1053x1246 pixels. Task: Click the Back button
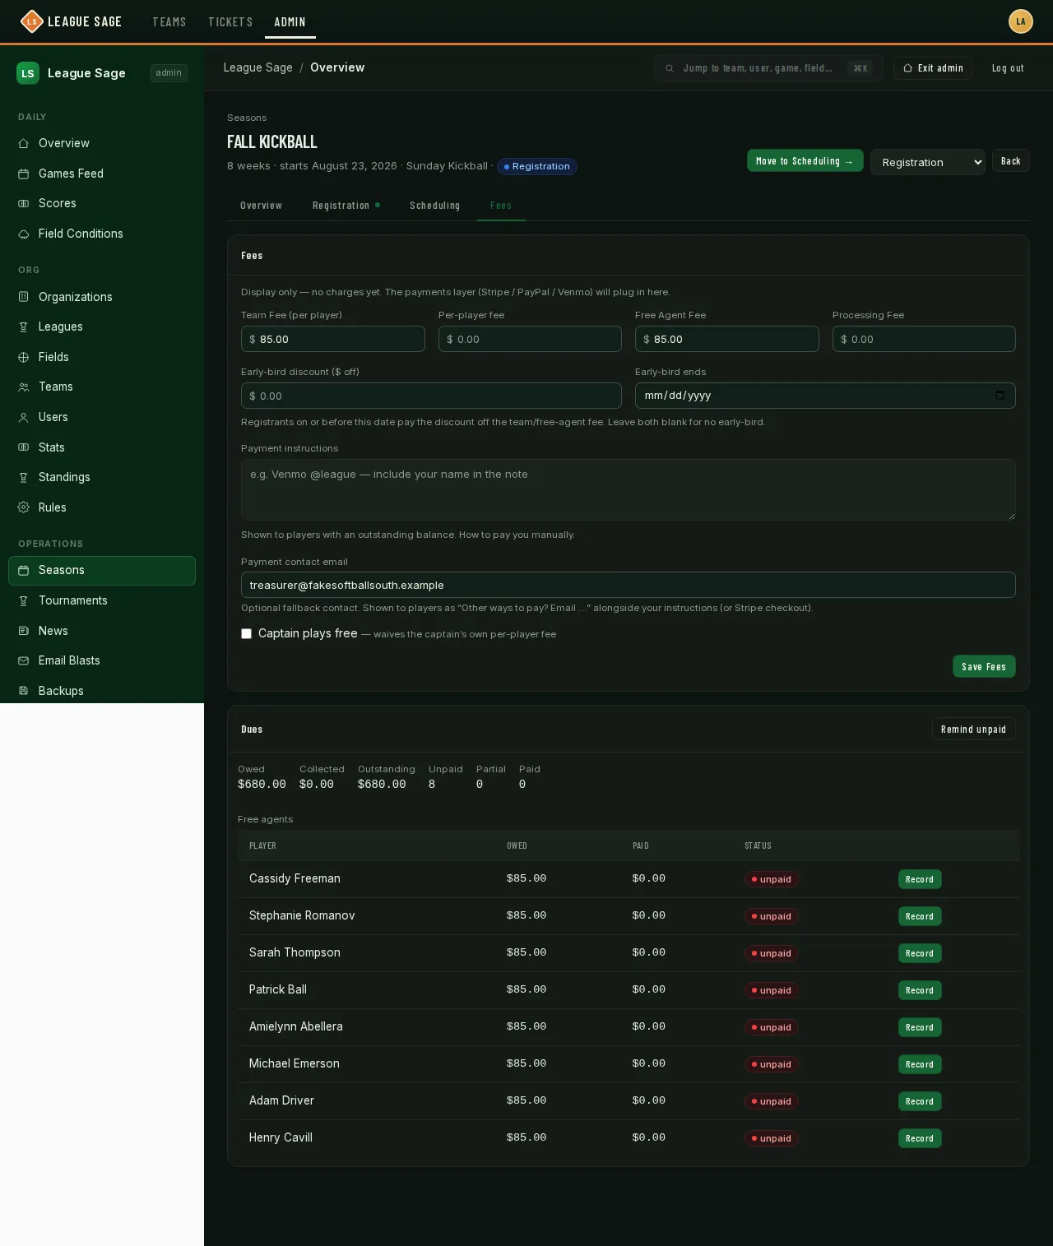pyautogui.click(x=1010, y=161)
